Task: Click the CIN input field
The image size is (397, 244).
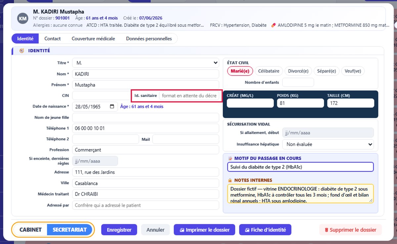Action: point(101,96)
